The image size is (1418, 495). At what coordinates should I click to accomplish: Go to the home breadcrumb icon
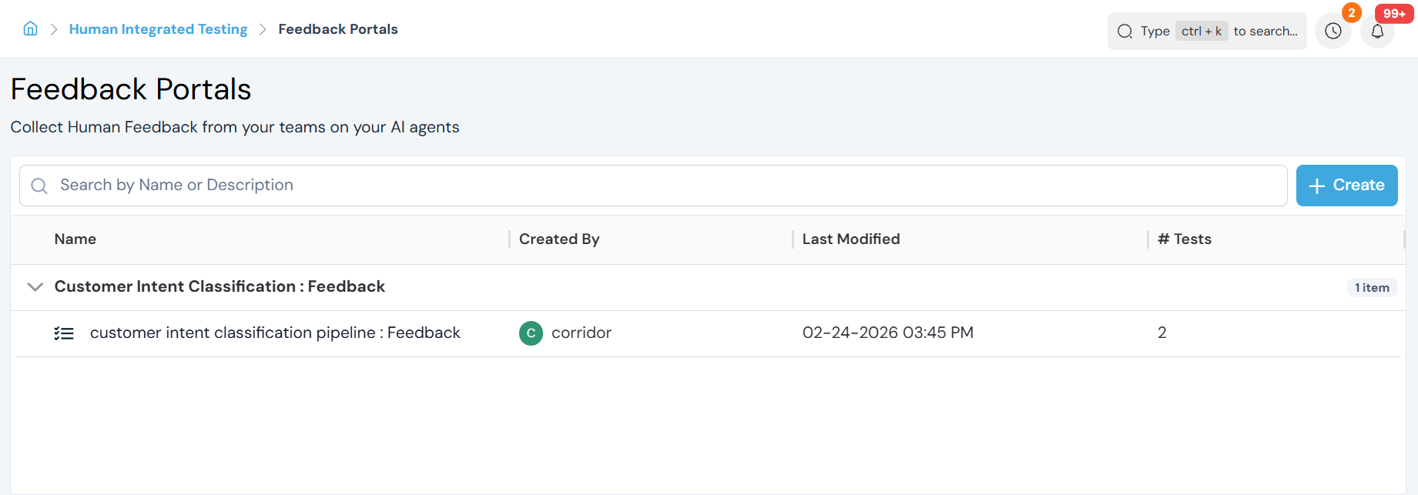(x=30, y=29)
